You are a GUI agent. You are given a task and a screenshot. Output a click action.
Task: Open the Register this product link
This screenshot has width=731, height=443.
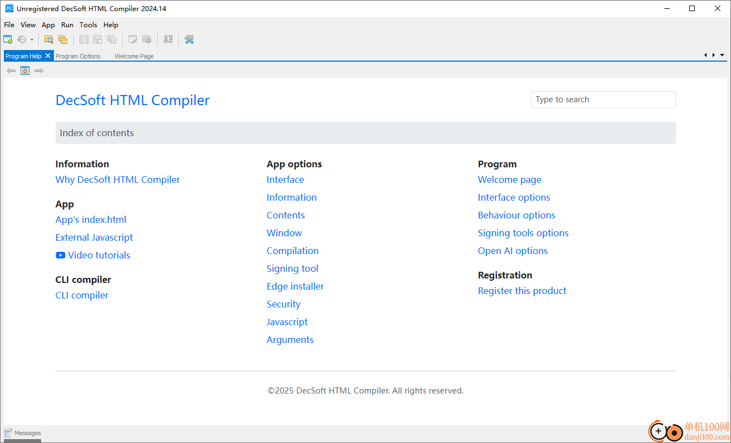[522, 291]
